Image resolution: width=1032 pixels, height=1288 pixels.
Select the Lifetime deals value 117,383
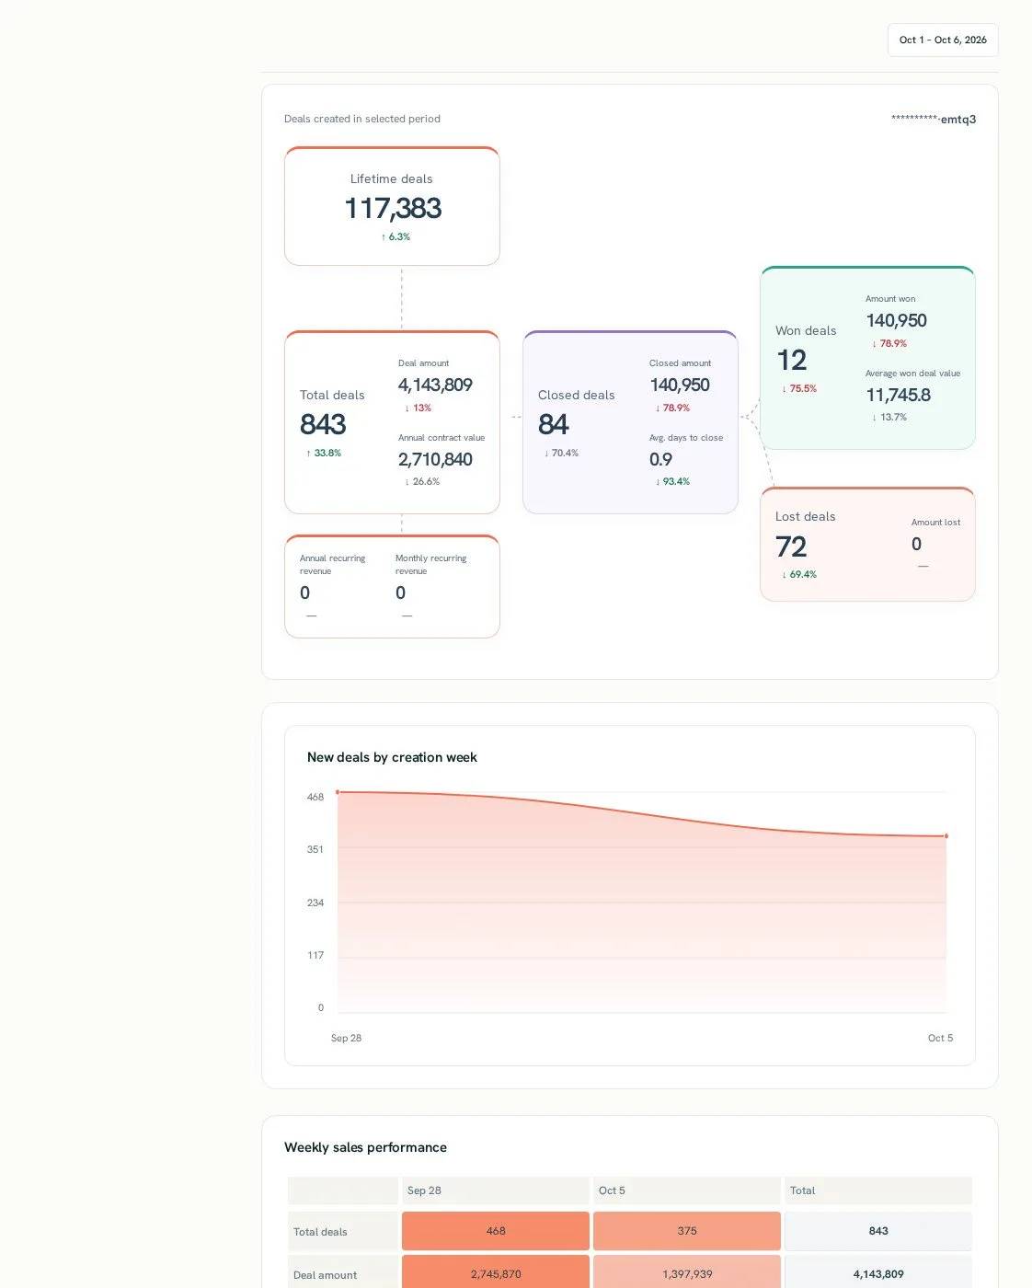pos(393,209)
